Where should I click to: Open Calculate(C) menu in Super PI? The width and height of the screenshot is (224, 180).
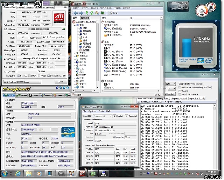pyautogui.click(x=143, y=102)
